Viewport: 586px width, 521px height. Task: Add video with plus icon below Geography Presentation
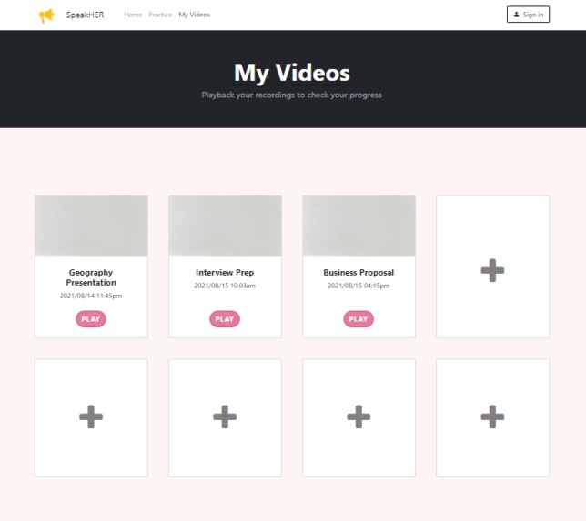coord(91,416)
